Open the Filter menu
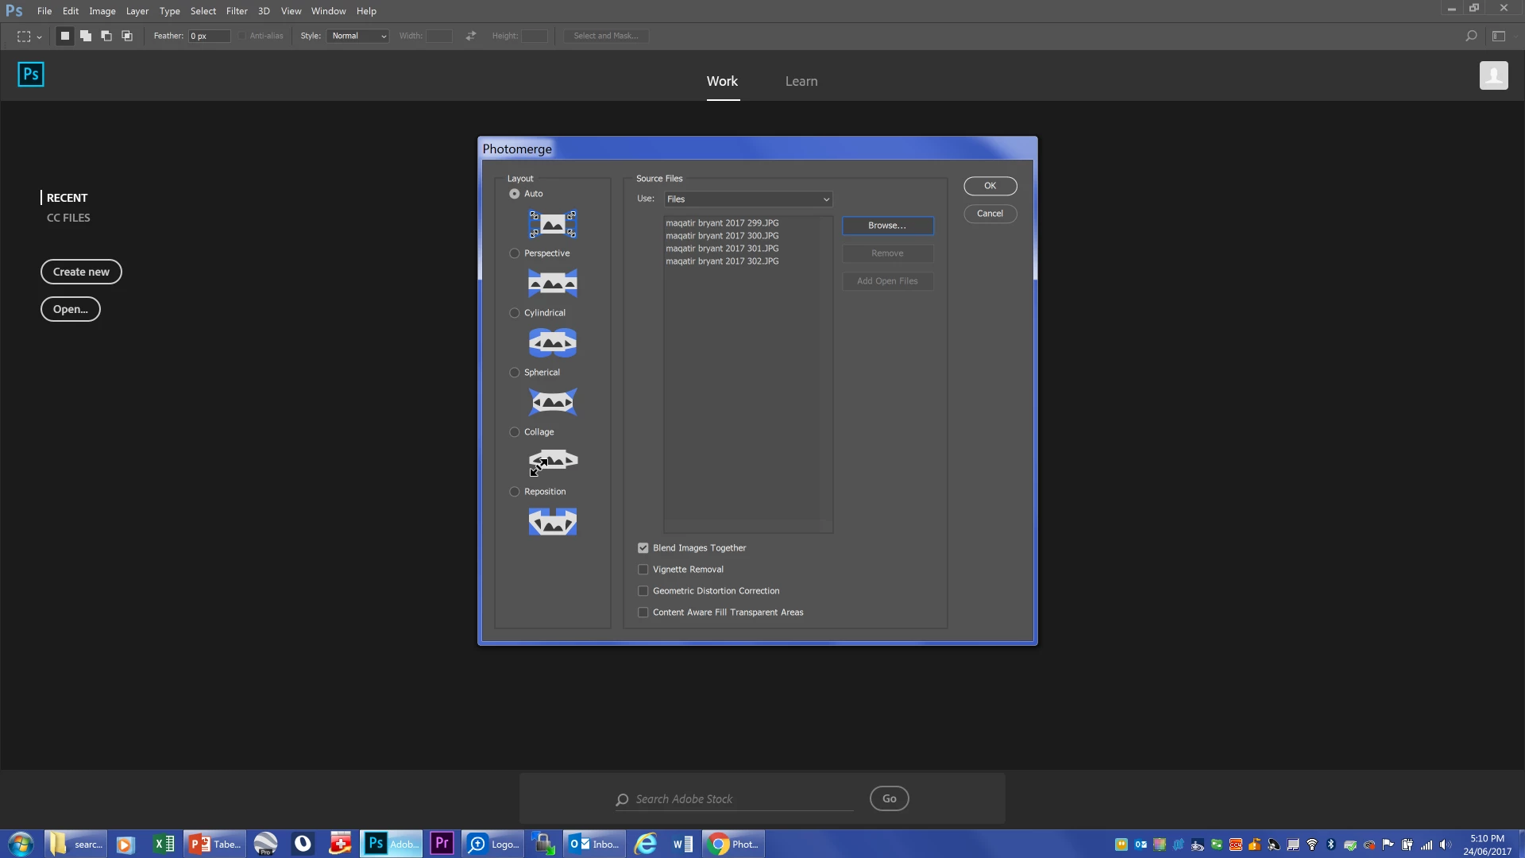 coord(236,11)
